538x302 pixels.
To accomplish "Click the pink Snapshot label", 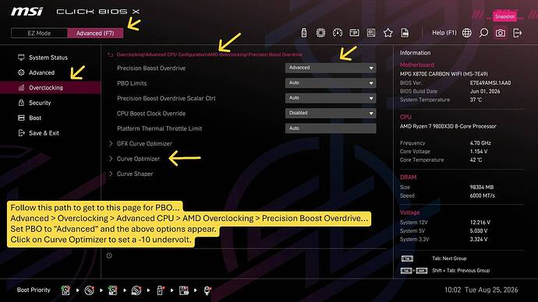I will 504,16.
